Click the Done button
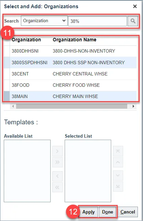The height and width of the screenshot is (221, 143). click(x=107, y=212)
